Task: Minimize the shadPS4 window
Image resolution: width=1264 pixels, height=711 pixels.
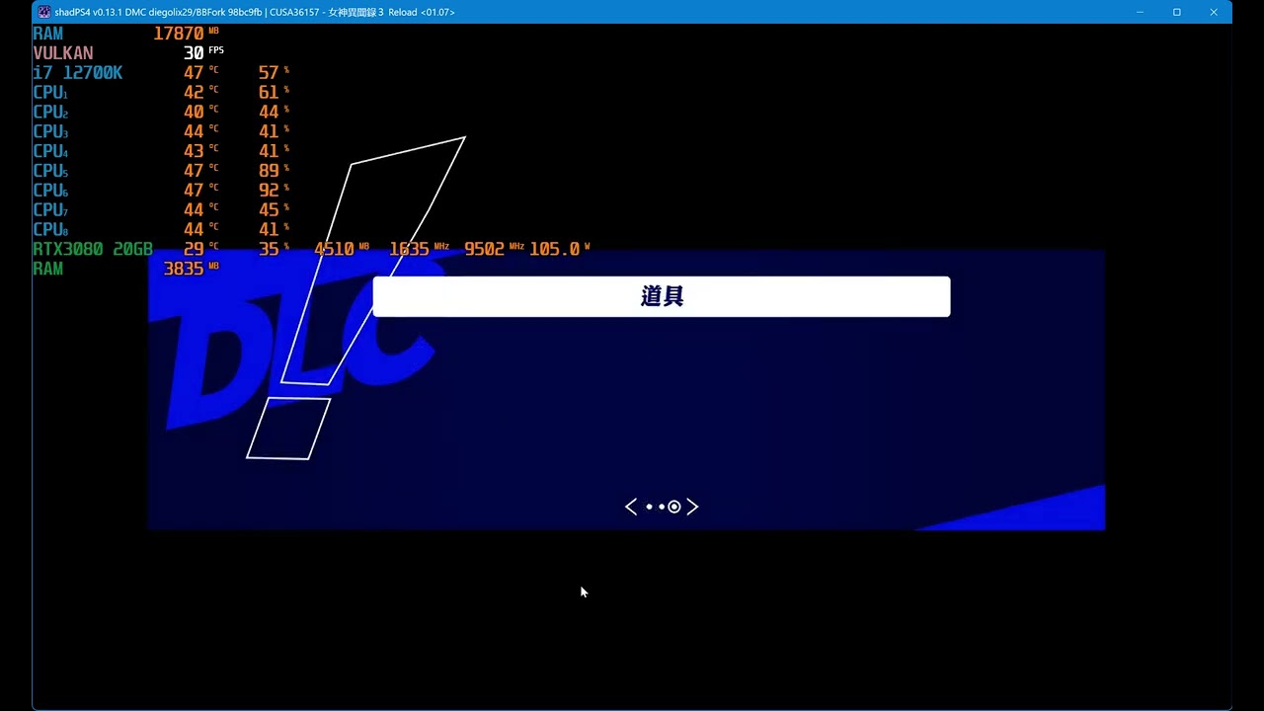Action: pos(1140,12)
